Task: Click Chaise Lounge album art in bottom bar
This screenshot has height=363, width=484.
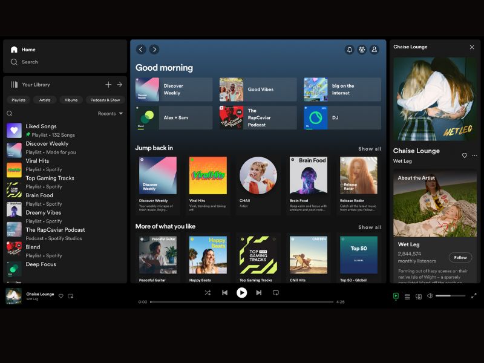Action: (x=14, y=296)
